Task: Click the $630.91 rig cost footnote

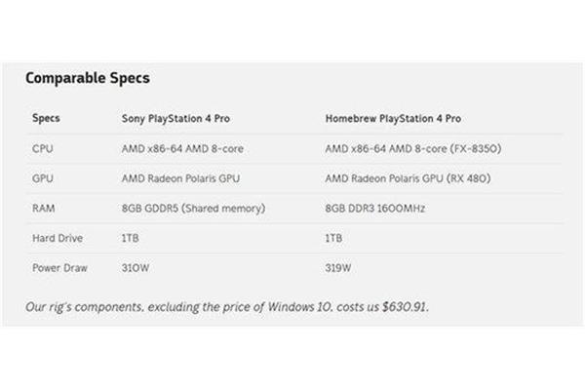Action: point(227,307)
